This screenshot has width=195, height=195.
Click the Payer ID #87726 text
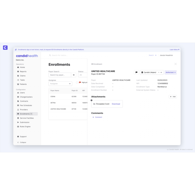[98, 74]
